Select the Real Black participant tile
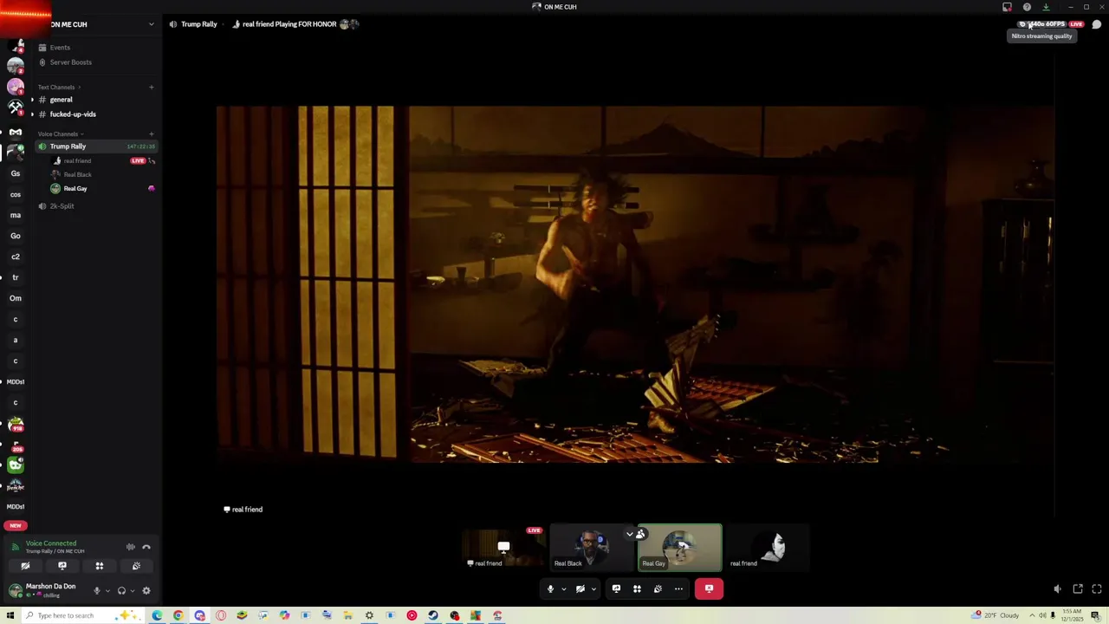Image resolution: width=1109 pixels, height=624 pixels. (x=592, y=548)
